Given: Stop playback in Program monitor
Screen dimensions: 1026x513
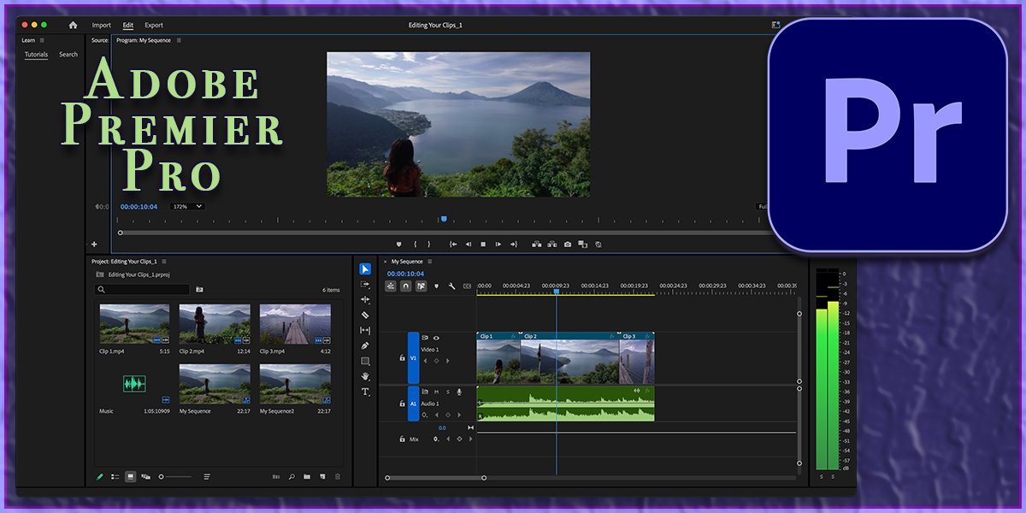Looking at the screenshot, I should 483,245.
